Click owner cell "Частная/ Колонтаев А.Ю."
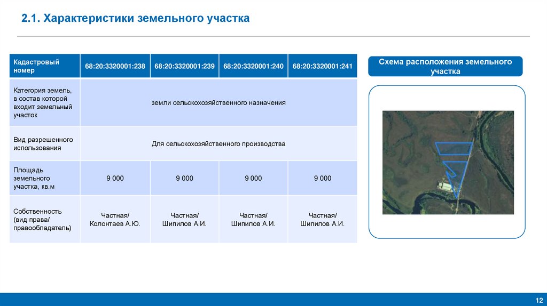Image resolution: width=547 pixels, height=306 pixels. [115, 219]
